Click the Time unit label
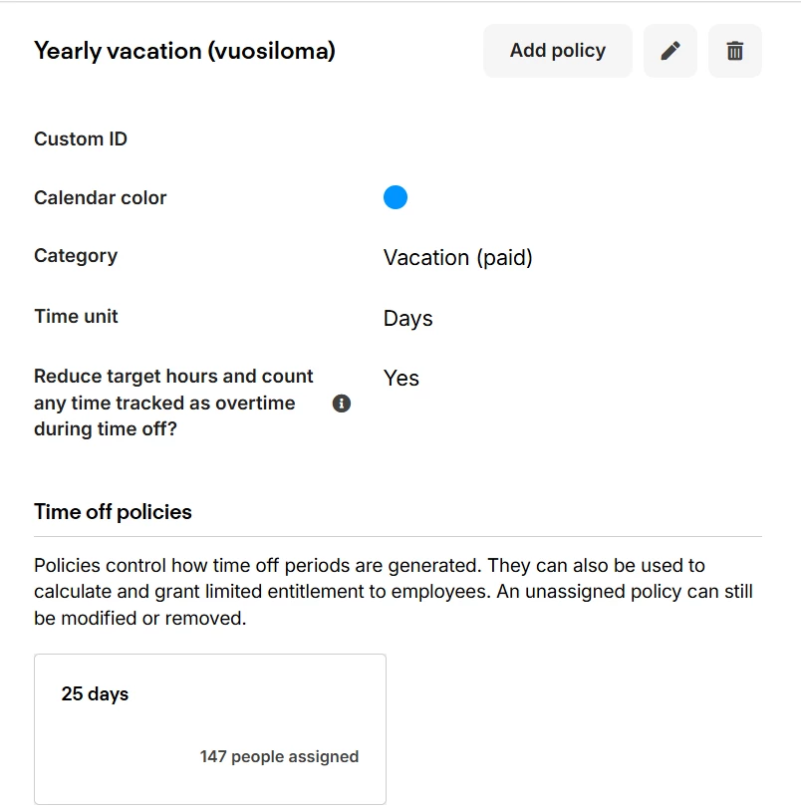The width and height of the screenshot is (801, 810). [x=76, y=316]
